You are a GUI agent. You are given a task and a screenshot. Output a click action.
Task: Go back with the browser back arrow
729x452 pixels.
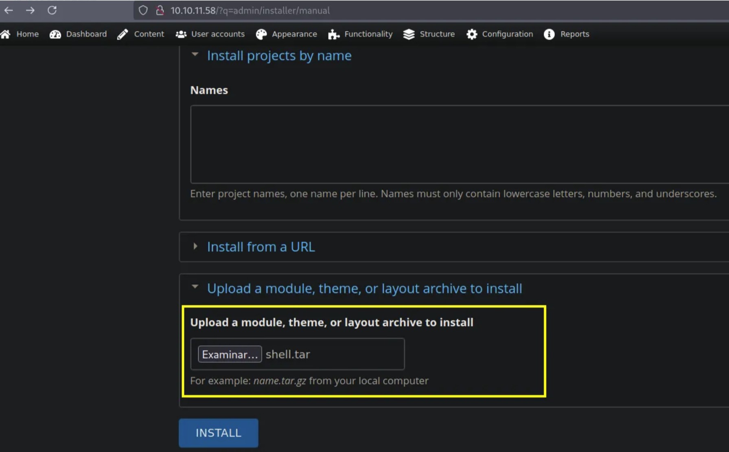pyautogui.click(x=9, y=10)
